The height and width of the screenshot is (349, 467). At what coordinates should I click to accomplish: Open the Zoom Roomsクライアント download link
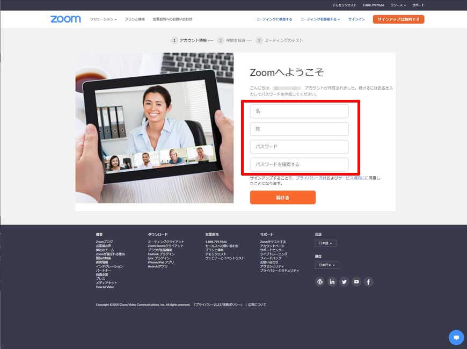tap(165, 246)
